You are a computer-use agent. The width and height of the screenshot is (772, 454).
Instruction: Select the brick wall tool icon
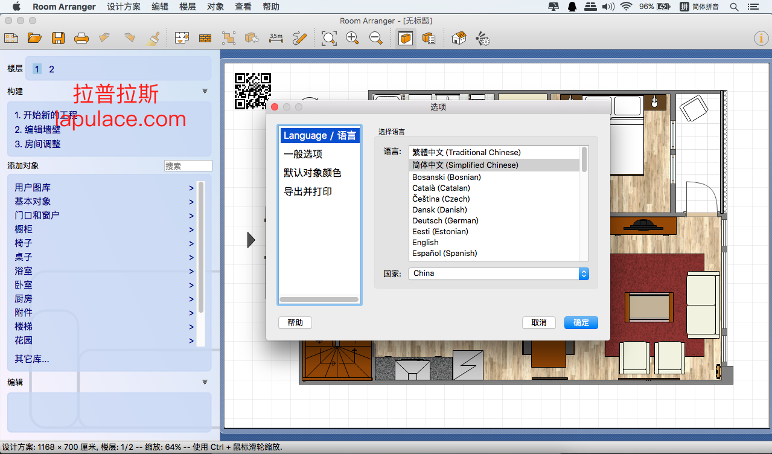205,38
